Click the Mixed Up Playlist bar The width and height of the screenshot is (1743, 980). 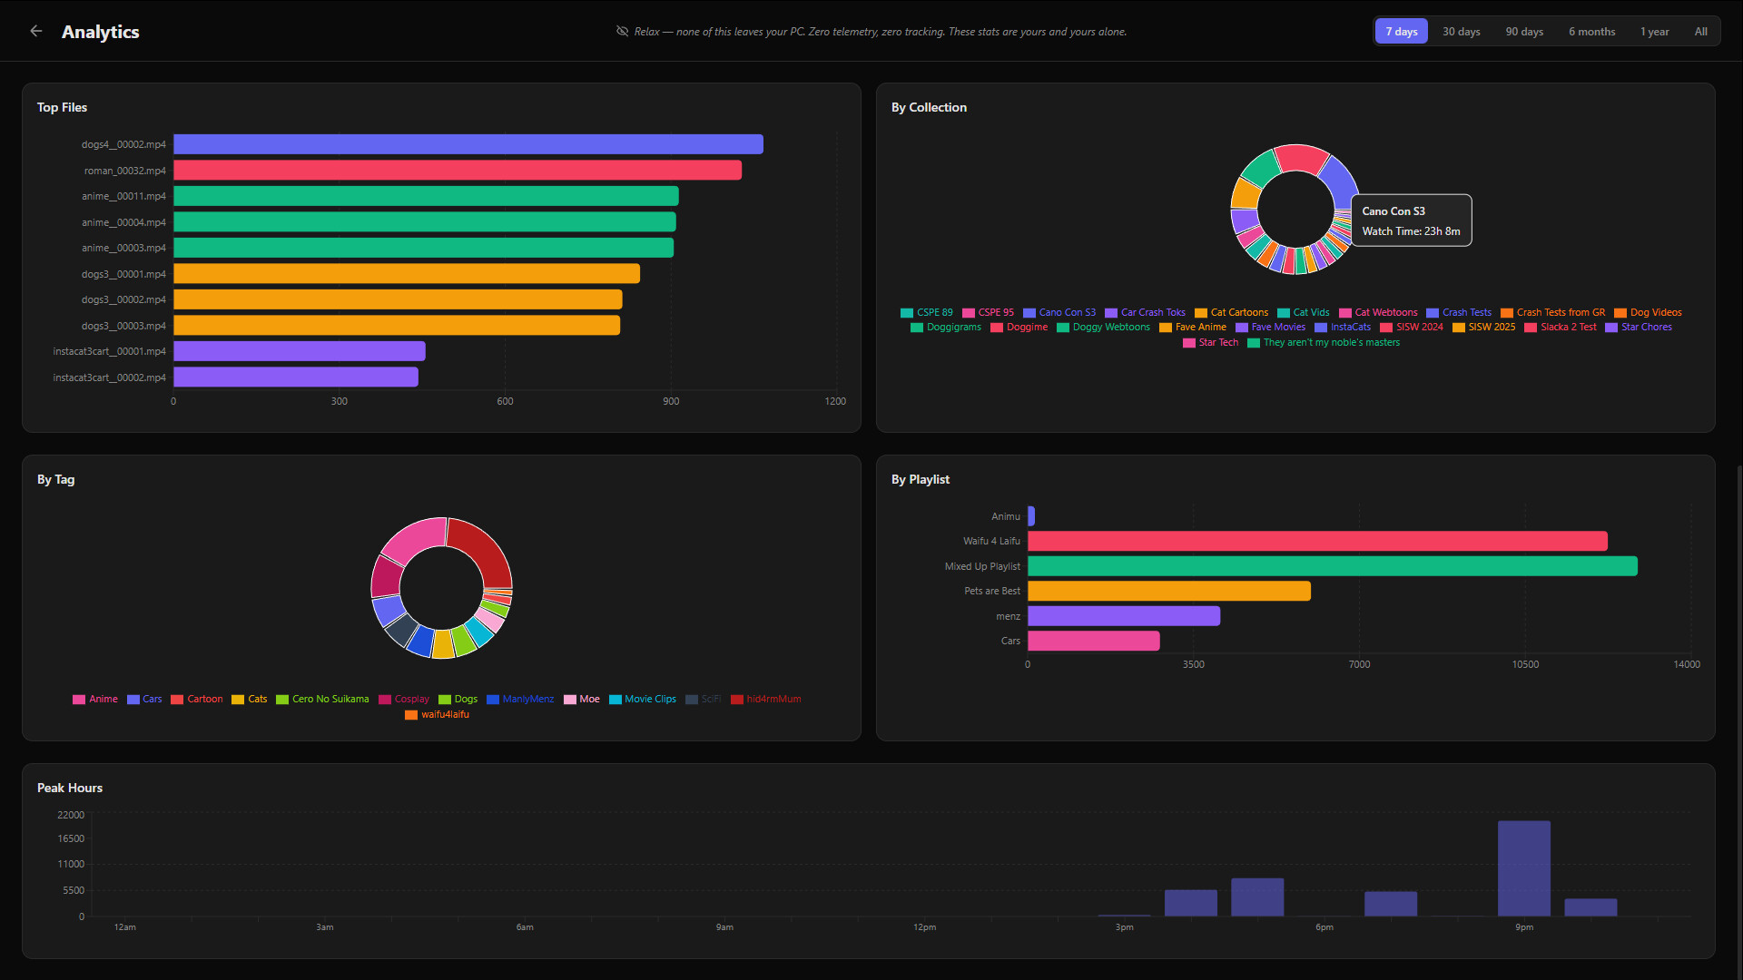(1332, 566)
